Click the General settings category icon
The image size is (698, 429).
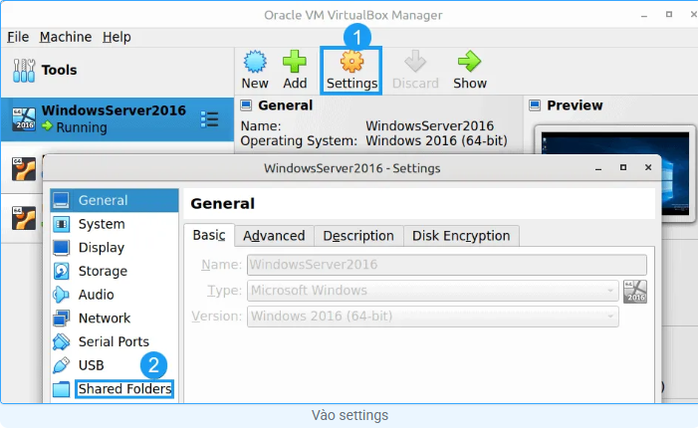(x=61, y=200)
